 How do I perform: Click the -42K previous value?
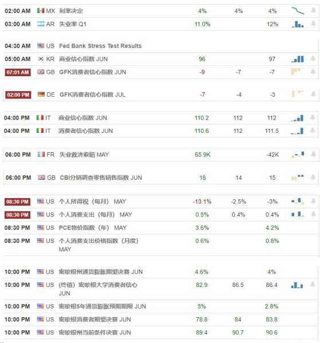click(272, 155)
